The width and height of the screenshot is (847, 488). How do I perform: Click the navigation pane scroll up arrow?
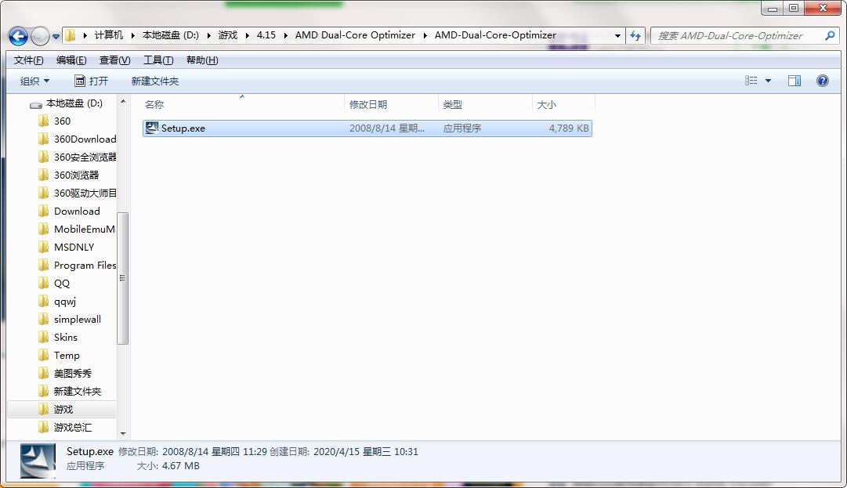[x=122, y=102]
